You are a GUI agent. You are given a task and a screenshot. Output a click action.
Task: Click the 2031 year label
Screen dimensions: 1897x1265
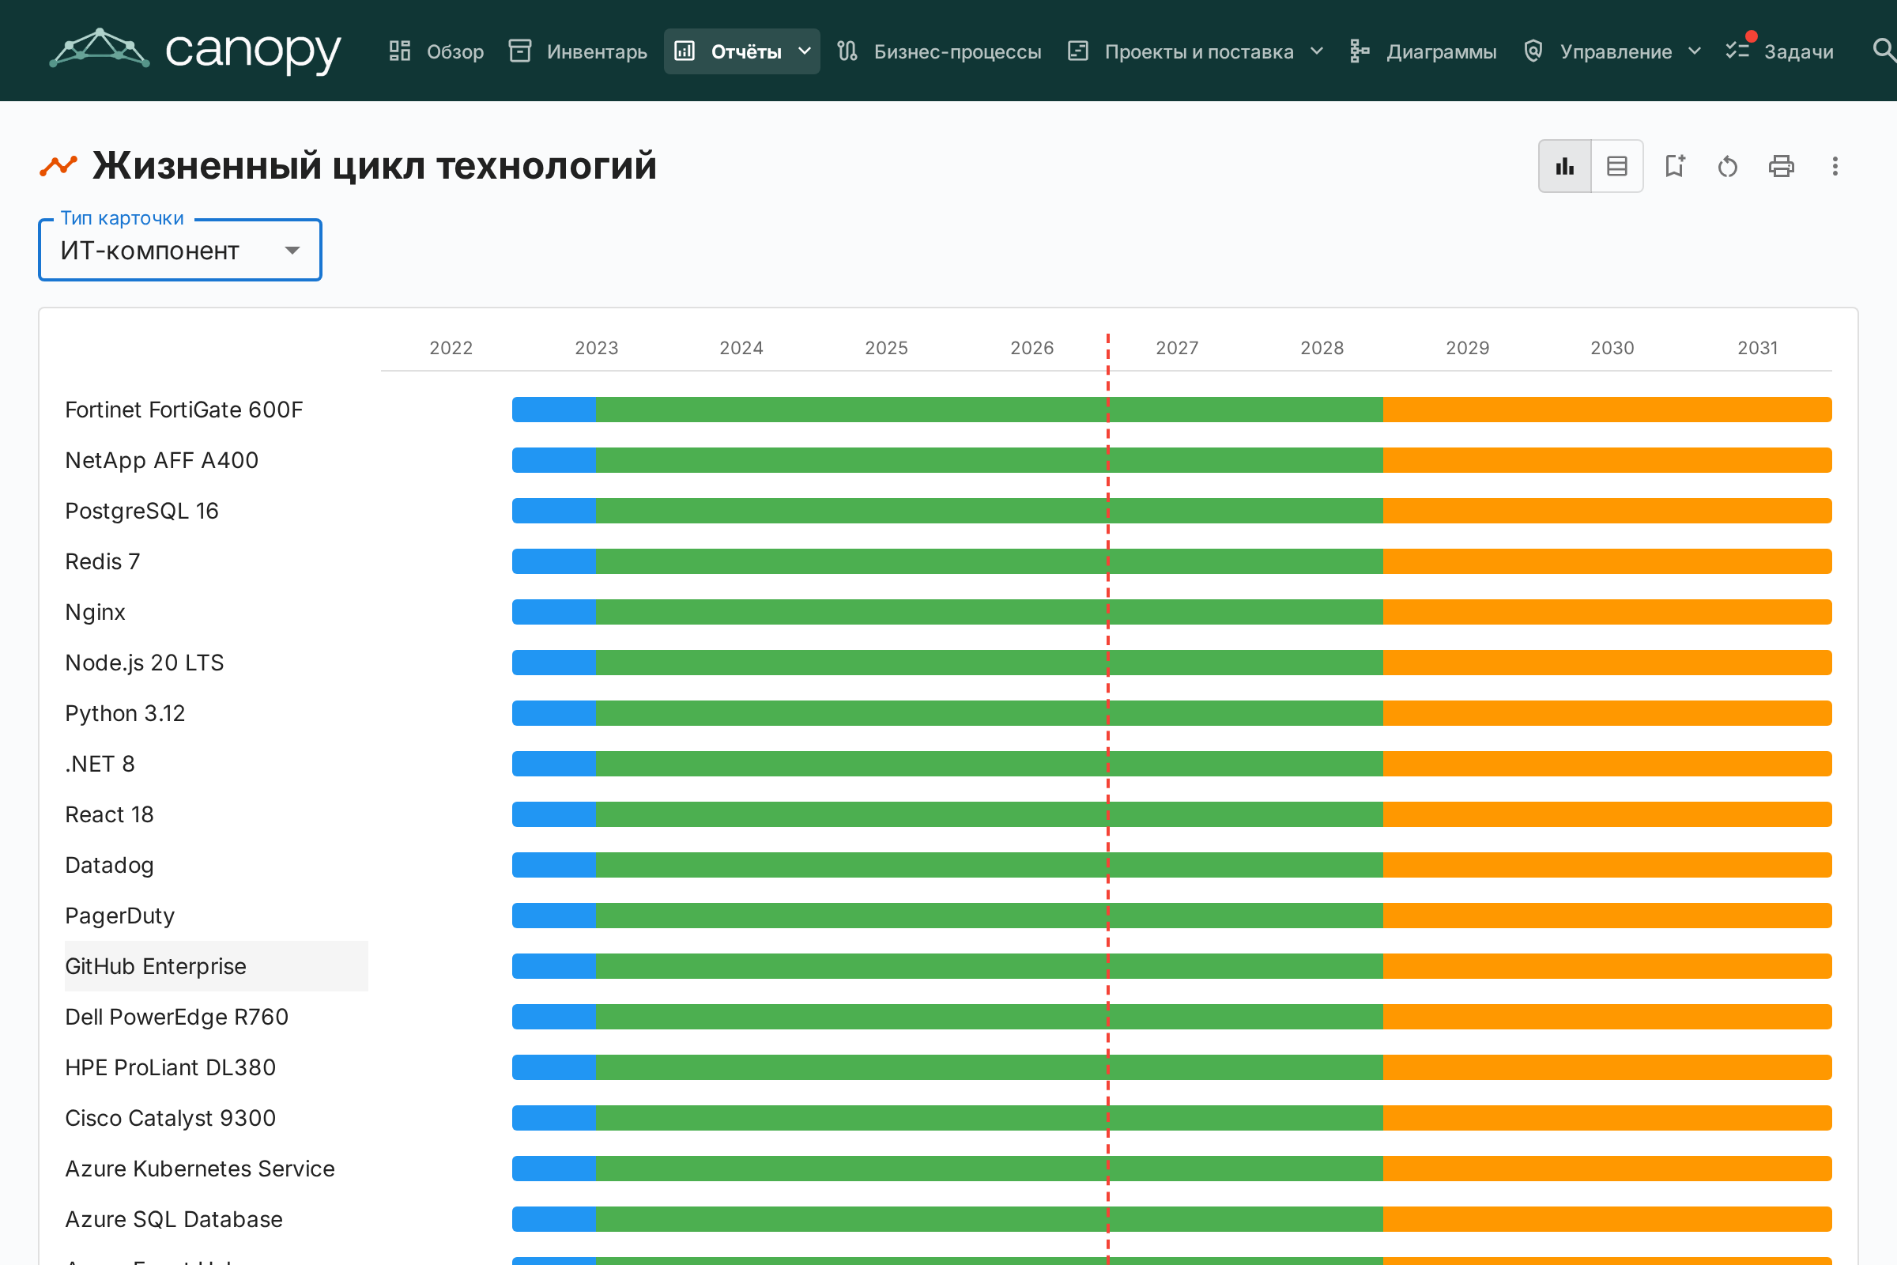point(1757,348)
